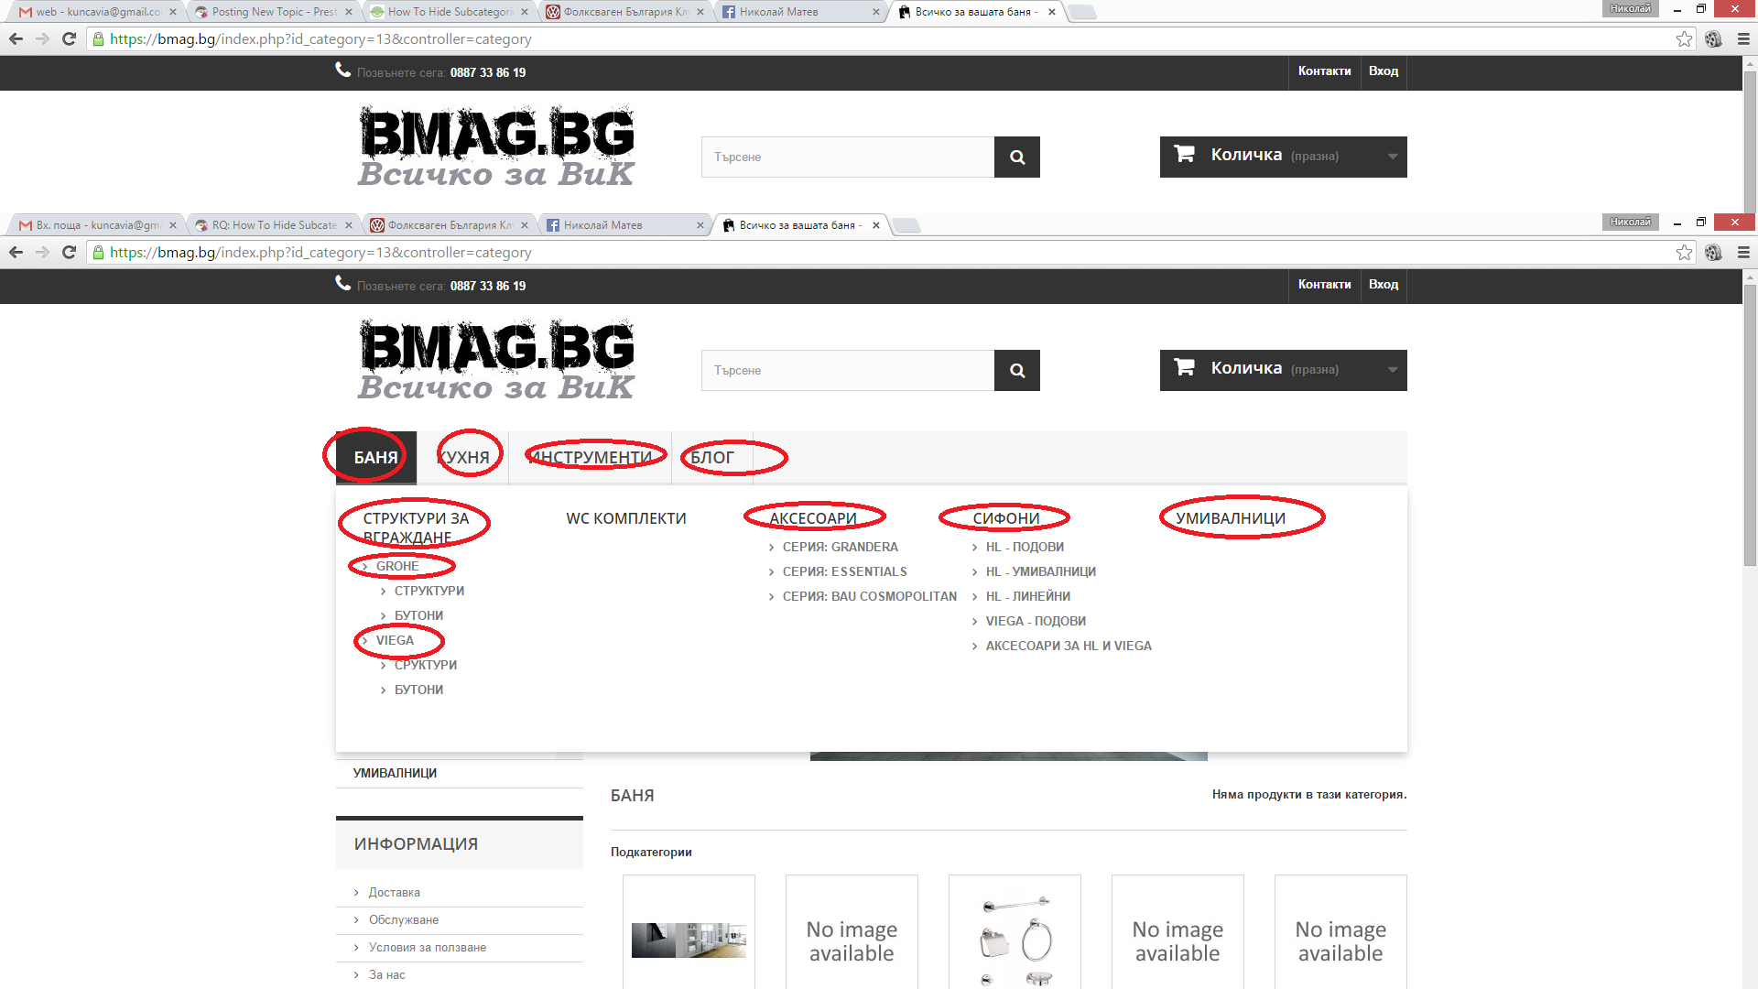Viewport: 1758px width, 989px height.
Task: Click the BMAG.BG logo in lower page
Action: tap(495, 360)
